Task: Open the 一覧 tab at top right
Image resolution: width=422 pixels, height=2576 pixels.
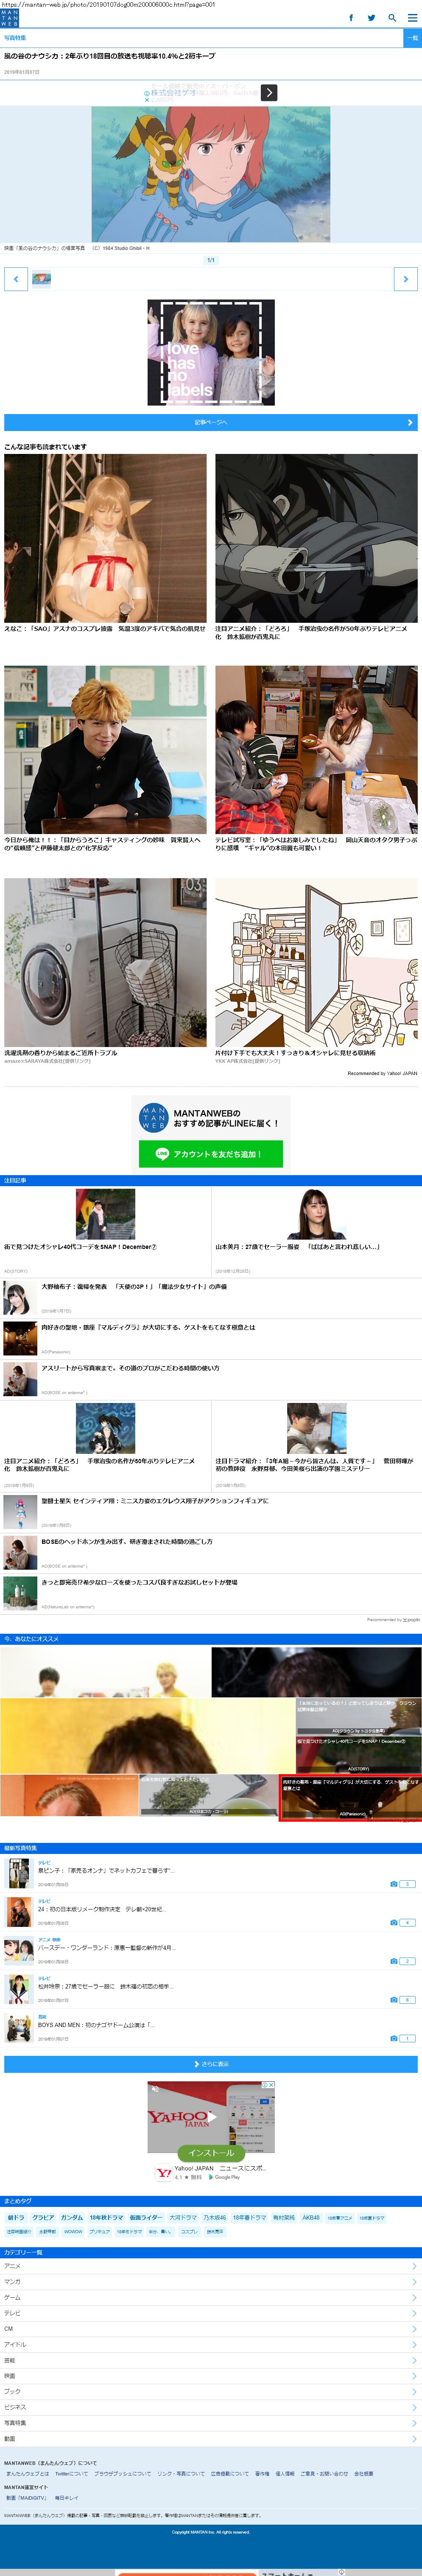Action: click(412, 38)
